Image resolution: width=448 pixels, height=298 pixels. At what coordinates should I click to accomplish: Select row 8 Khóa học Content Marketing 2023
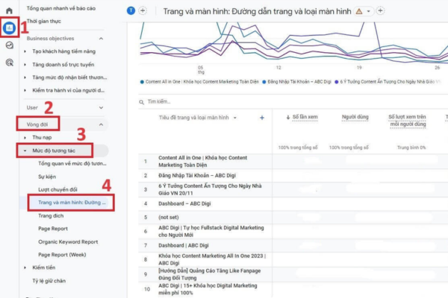212,259
